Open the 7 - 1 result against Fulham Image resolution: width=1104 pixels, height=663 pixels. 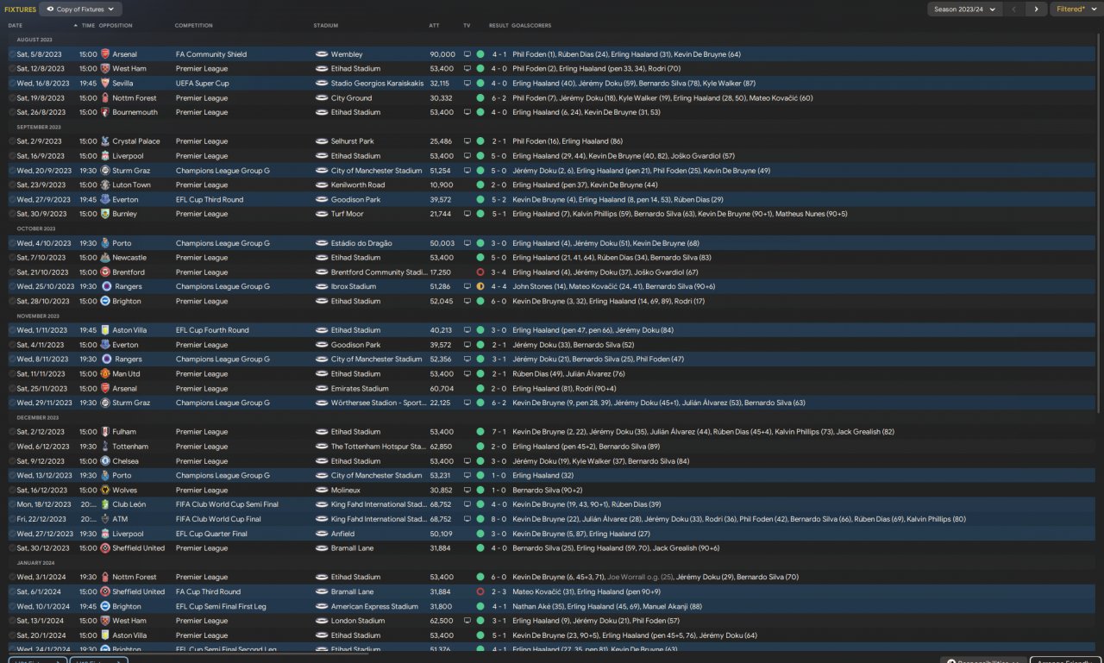click(499, 432)
